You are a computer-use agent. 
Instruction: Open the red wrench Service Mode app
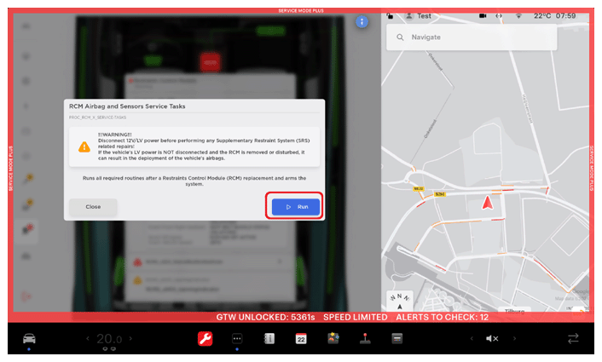coord(205,338)
